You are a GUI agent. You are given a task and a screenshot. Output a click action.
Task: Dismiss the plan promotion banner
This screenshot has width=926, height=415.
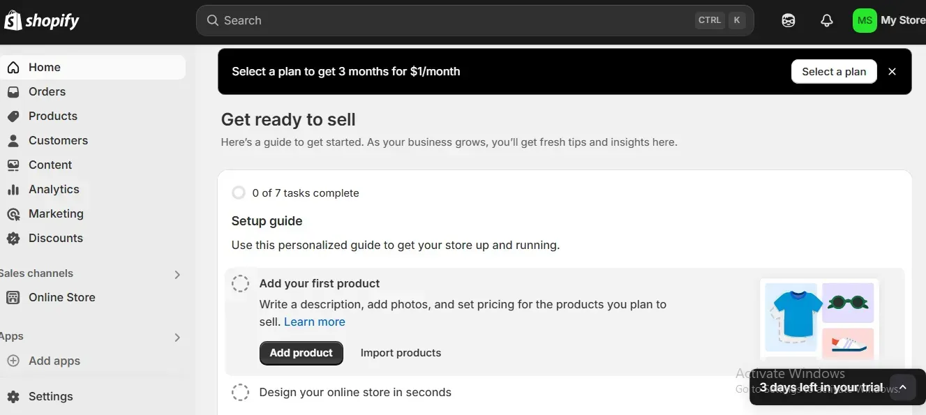pos(892,72)
